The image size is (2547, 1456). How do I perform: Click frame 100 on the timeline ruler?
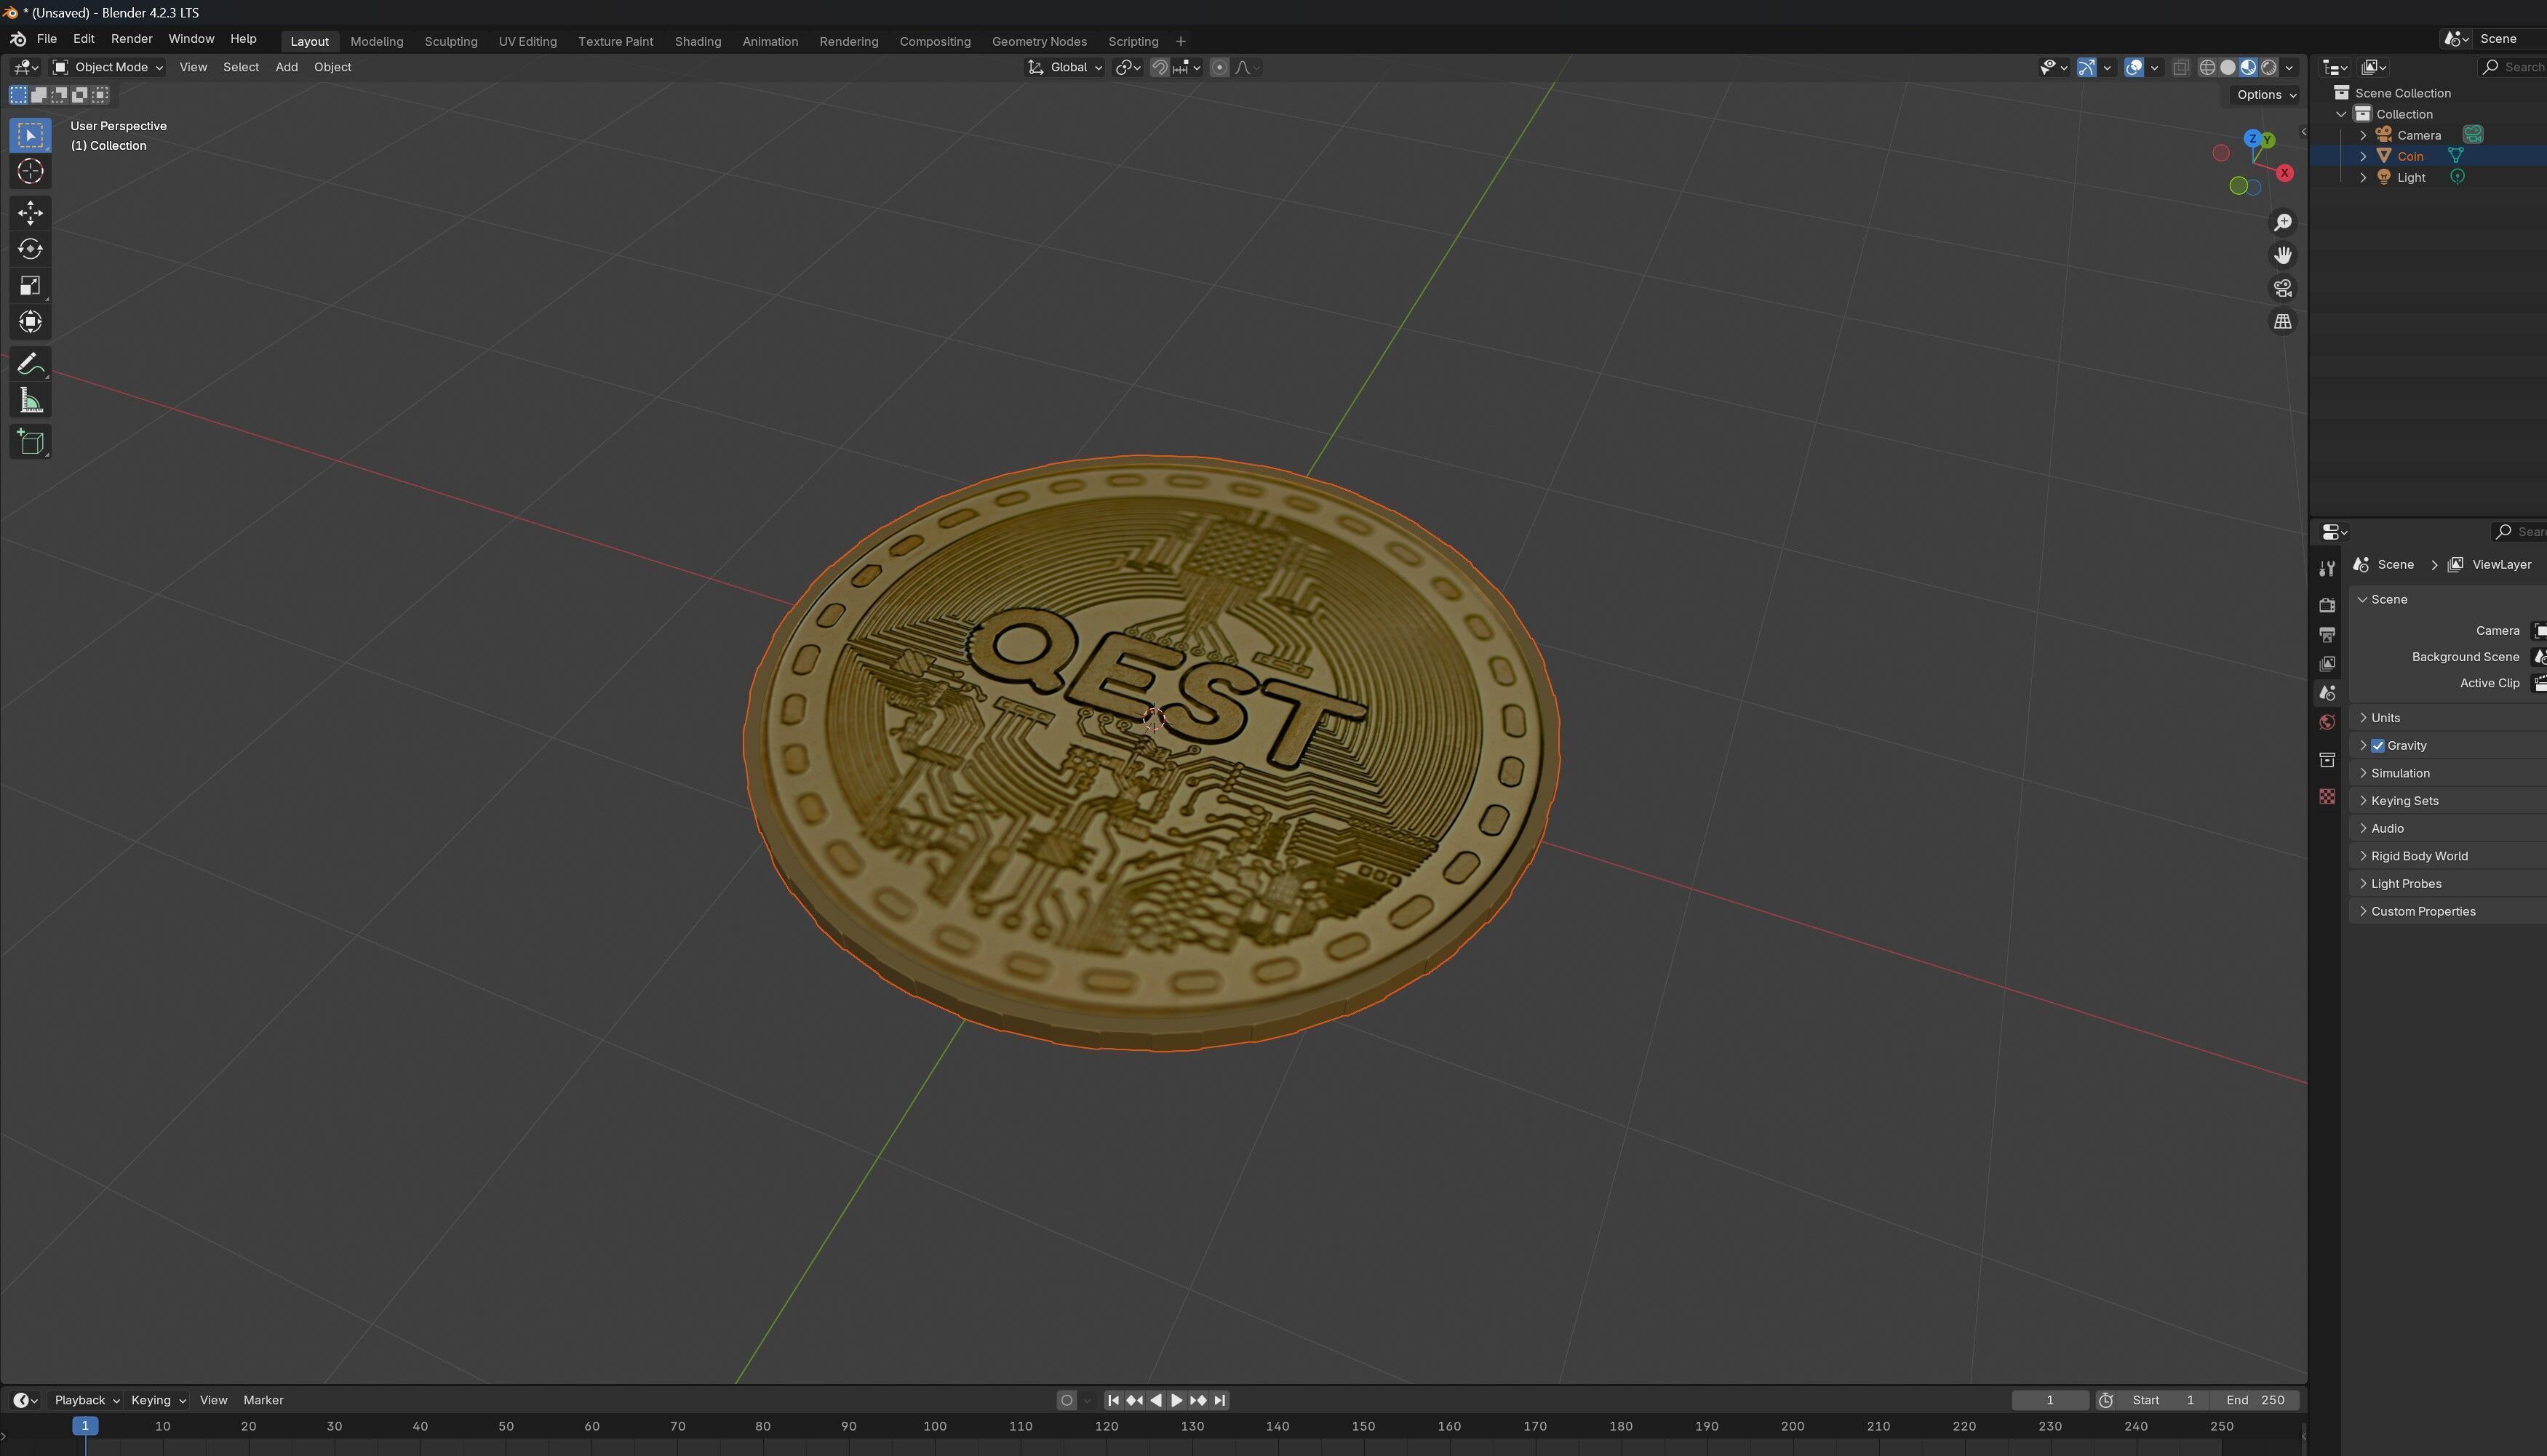click(934, 1426)
